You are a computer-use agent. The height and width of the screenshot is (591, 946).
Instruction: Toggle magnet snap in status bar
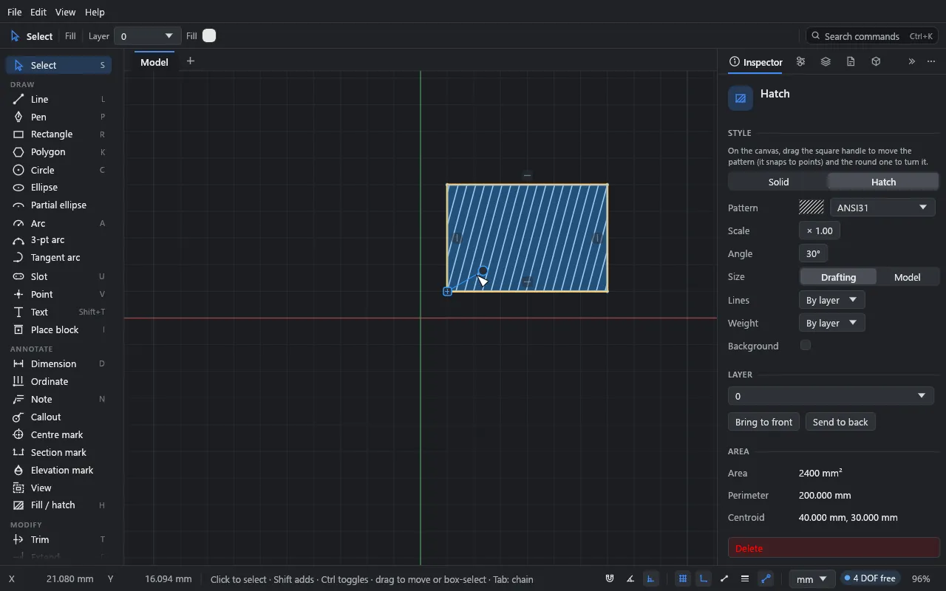(x=610, y=579)
